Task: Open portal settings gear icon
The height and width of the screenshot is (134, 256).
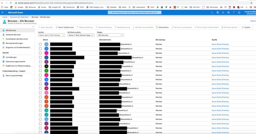Action: pyautogui.click(x=228, y=12)
